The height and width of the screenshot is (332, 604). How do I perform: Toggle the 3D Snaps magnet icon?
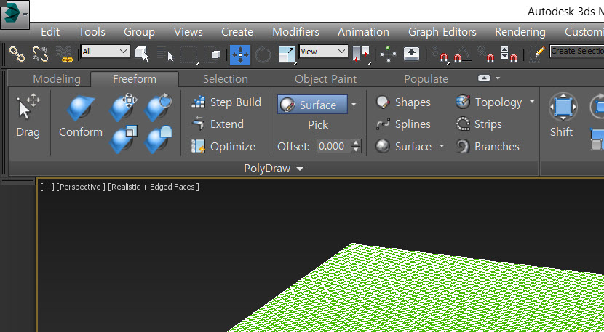click(440, 54)
